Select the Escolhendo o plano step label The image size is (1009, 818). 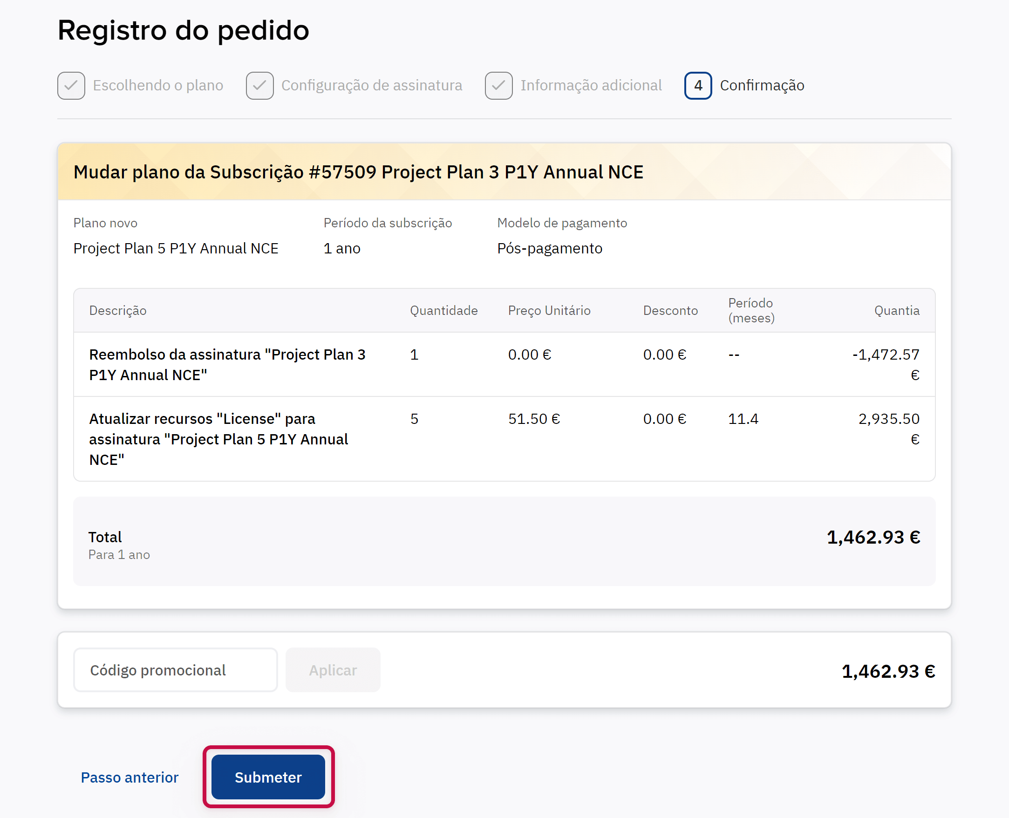(158, 85)
